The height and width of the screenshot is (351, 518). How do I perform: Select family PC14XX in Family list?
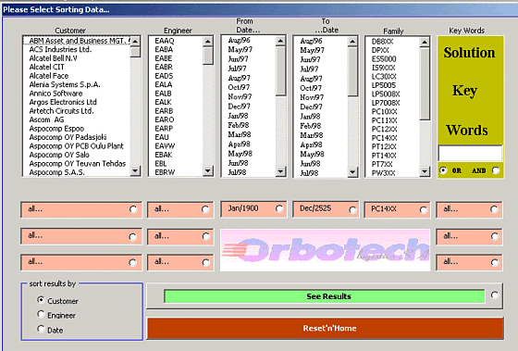(x=384, y=138)
